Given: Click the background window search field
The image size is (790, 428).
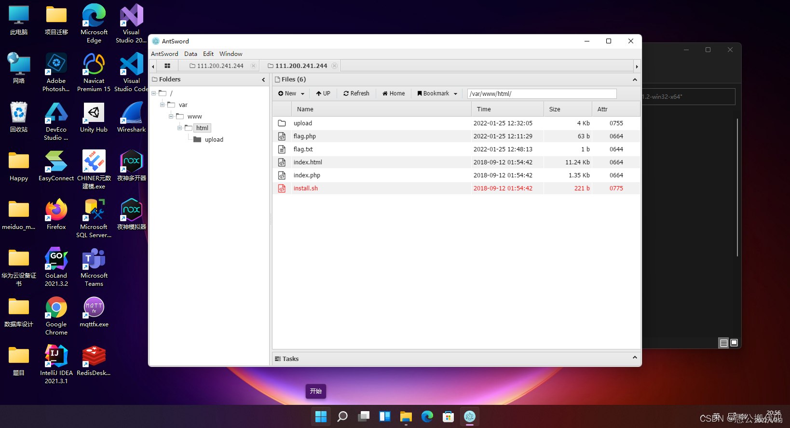Looking at the screenshot, I should (x=689, y=96).
